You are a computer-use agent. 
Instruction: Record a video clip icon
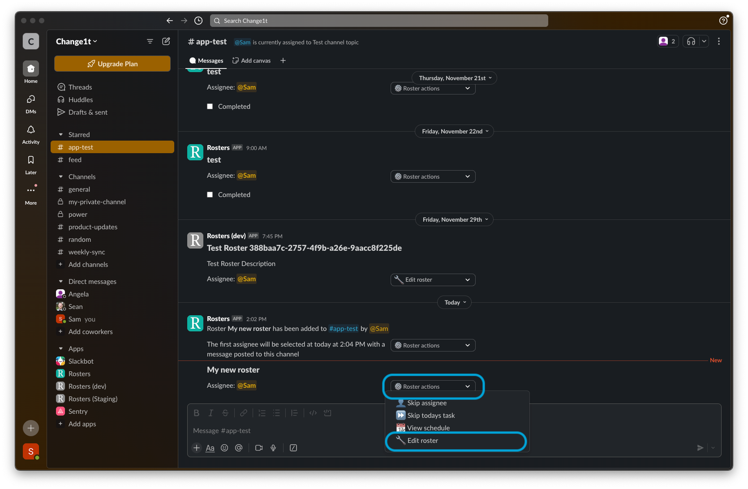[259, 448]
